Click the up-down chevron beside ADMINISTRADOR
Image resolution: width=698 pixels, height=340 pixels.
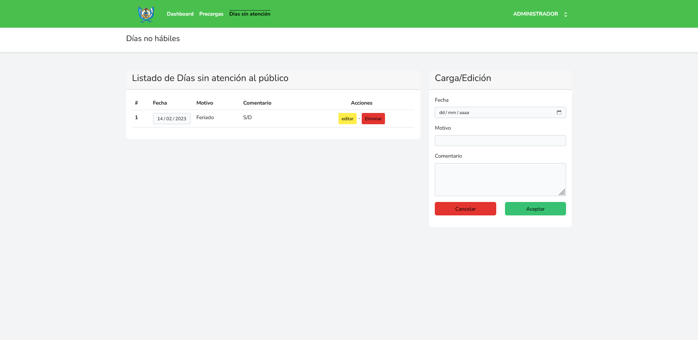[x=566, y=15]
